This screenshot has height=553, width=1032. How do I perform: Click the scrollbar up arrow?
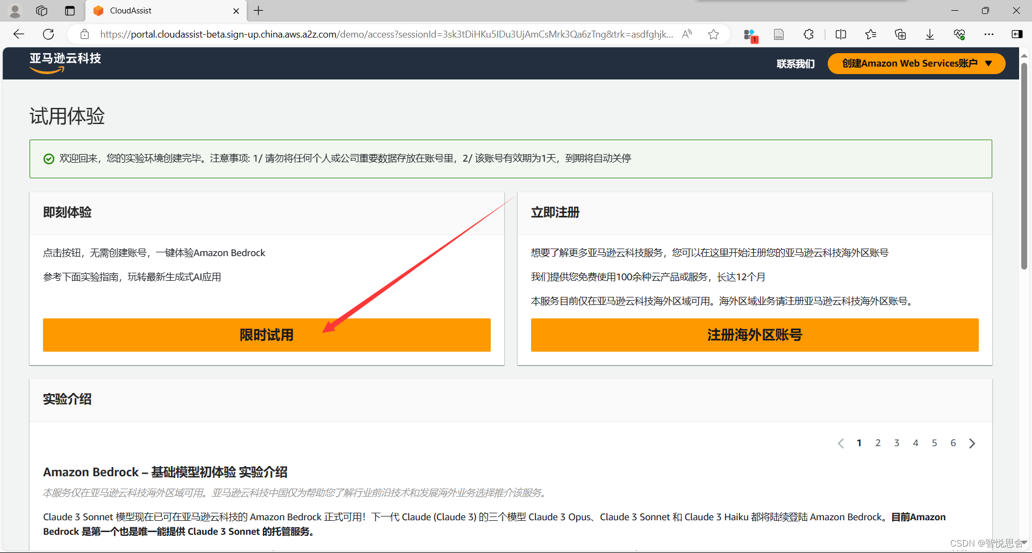coord(1024,55)
